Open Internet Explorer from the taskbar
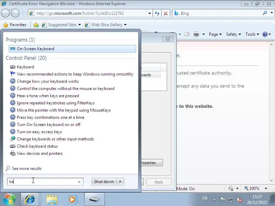Screen dimensions: 275x206 point(30,199)
